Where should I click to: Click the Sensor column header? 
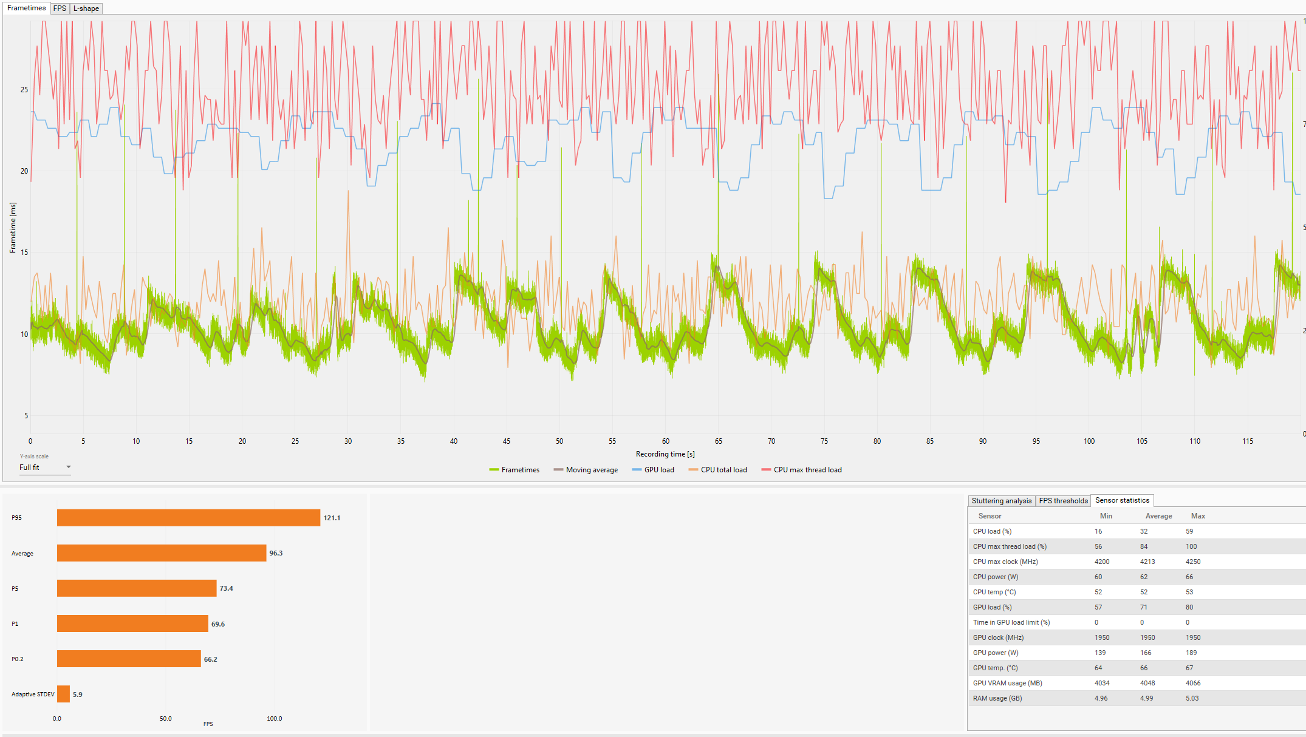tap(990, 516)
